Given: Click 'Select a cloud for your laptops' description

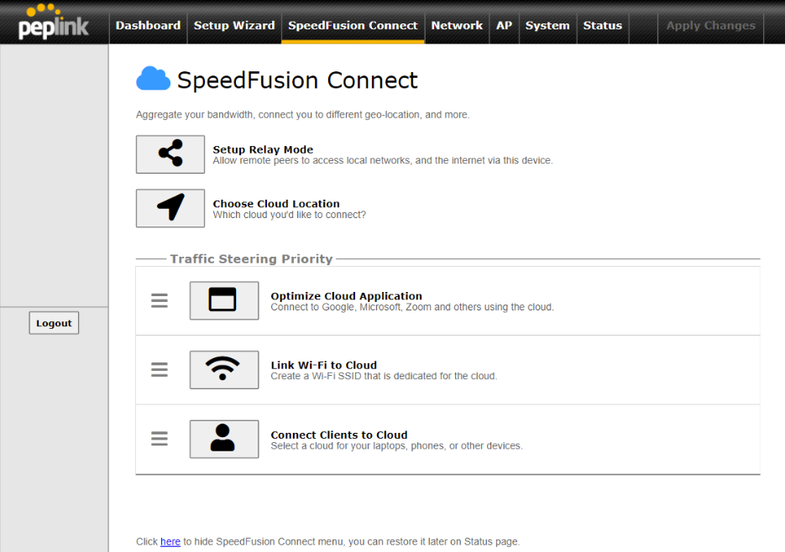Looking at the screenshot, I should 396,445.
